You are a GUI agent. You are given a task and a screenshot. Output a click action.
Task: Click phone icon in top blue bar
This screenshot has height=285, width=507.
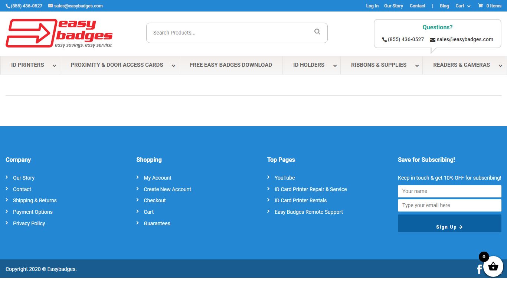8,6
